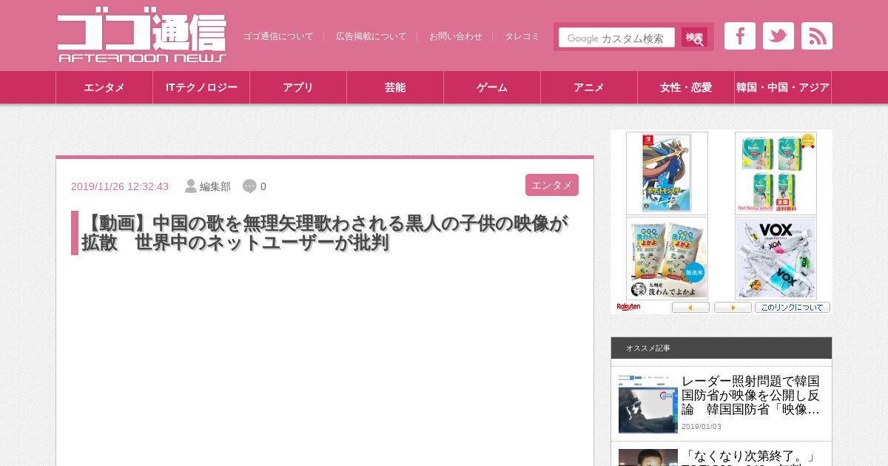Open the Twitter bird icon
Image resolution: width=888 pixels, height=466 pixels.
pyautogui.click(x=778, y=36)
